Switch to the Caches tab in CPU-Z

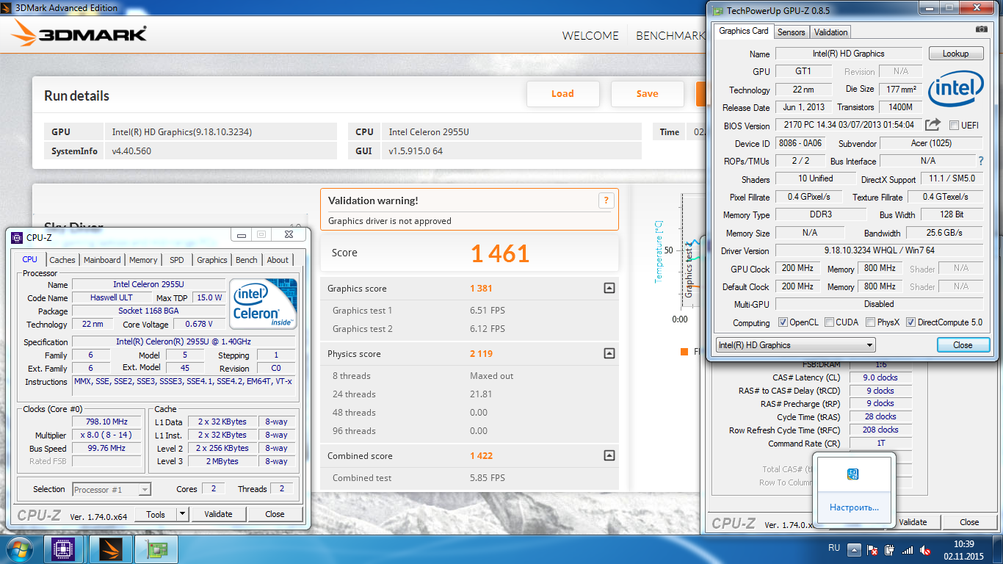(62, 260)
